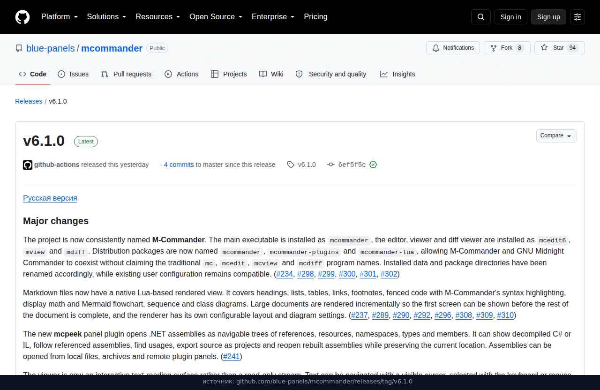This screenshot has width=600, height=390.
Task: Open issue #296 link
Action: (443, 315)
